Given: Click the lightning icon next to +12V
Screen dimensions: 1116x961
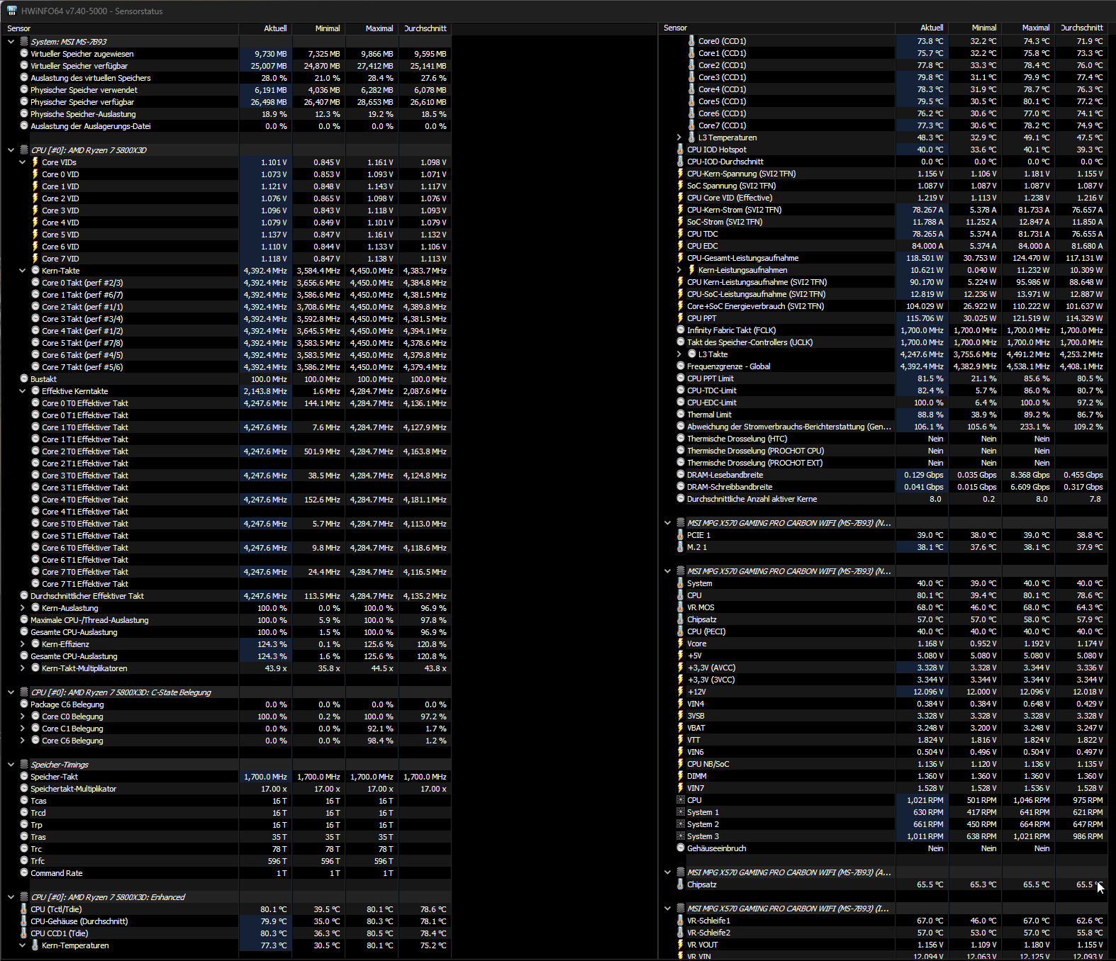Looking at the screenshot, I should point(680,692).
